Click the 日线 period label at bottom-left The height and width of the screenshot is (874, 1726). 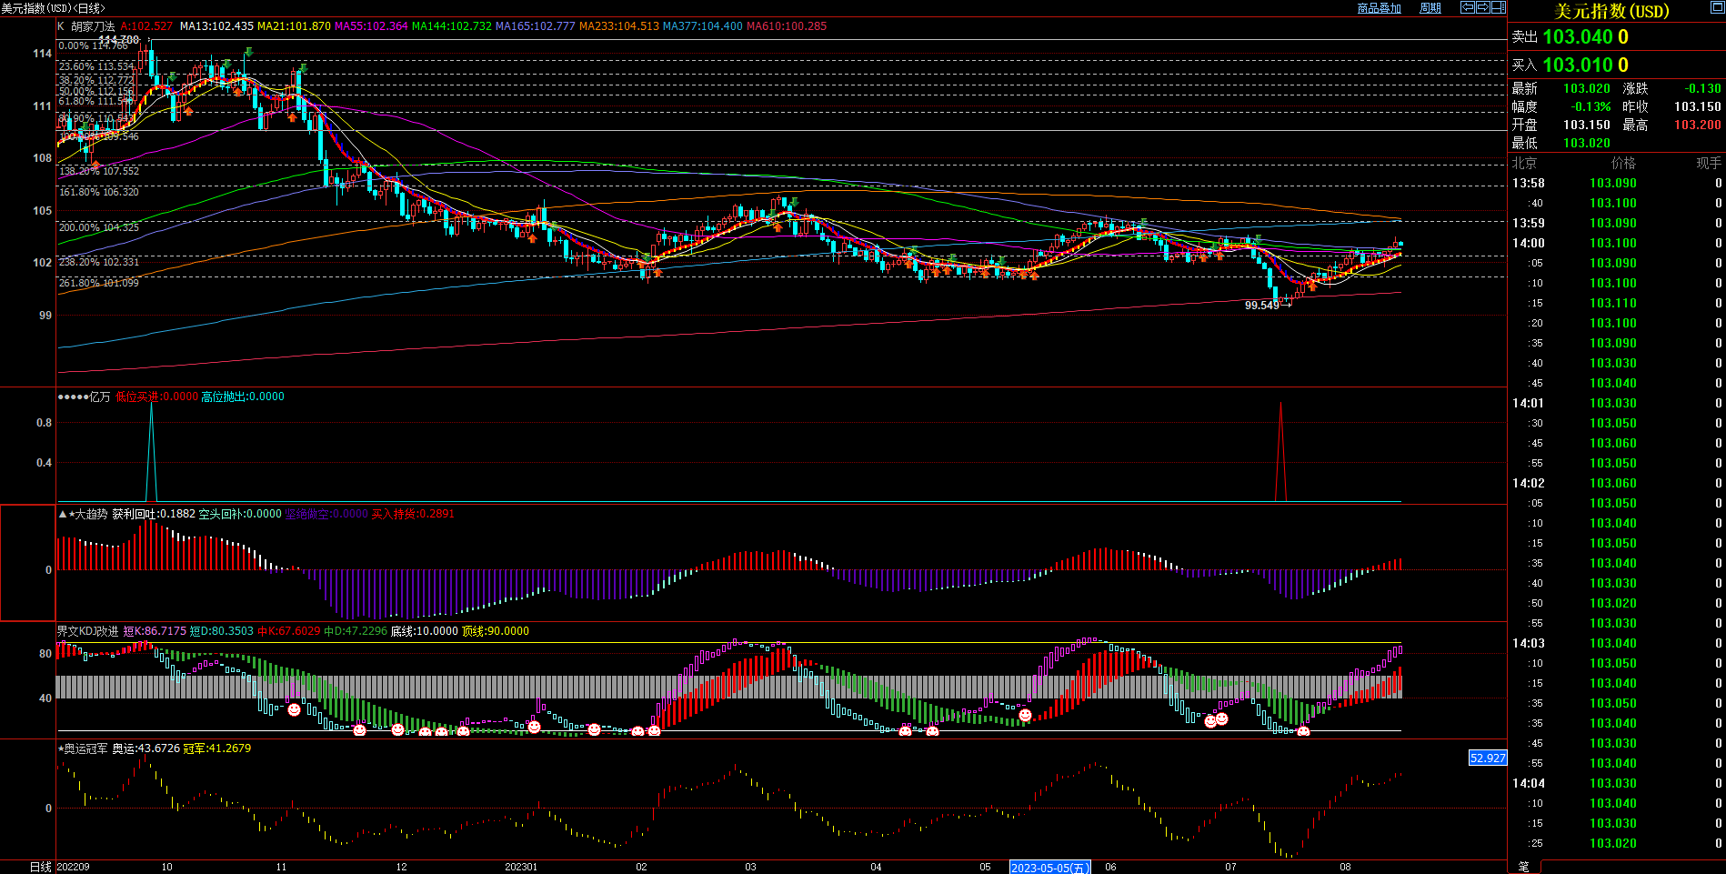(x=40, y=867)
